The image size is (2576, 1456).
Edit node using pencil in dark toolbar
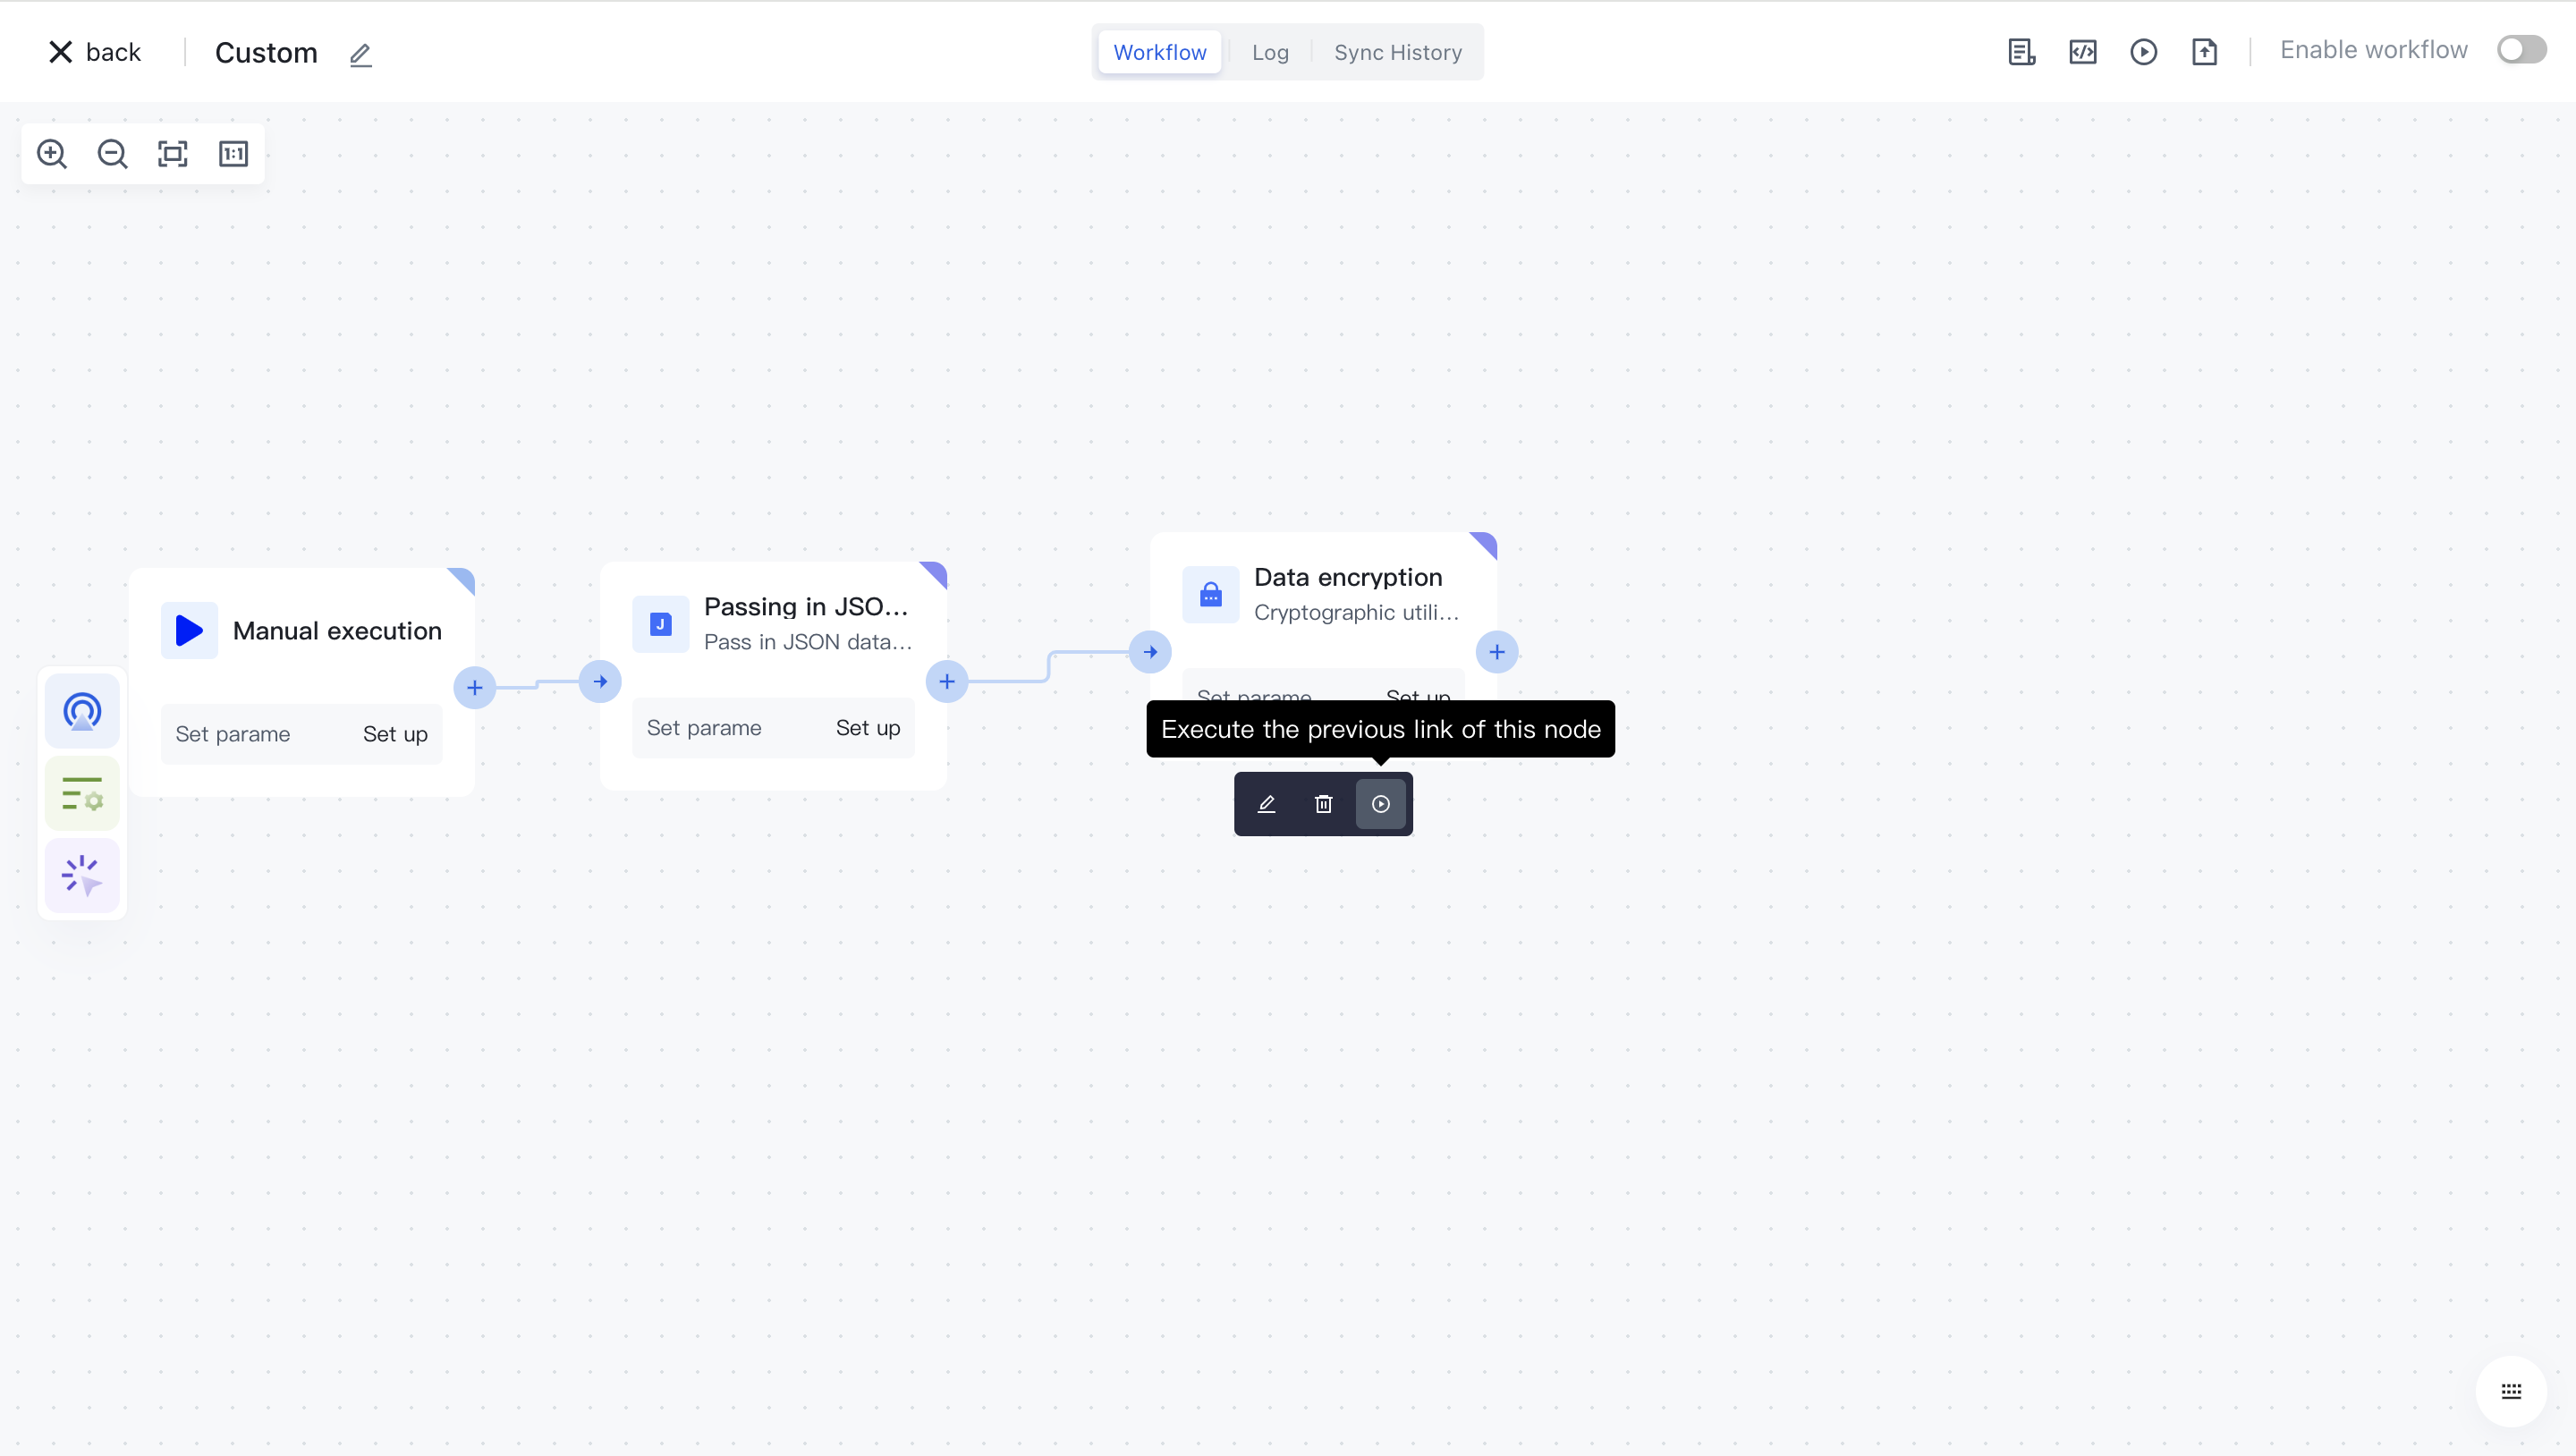(x=1266, y=804)
